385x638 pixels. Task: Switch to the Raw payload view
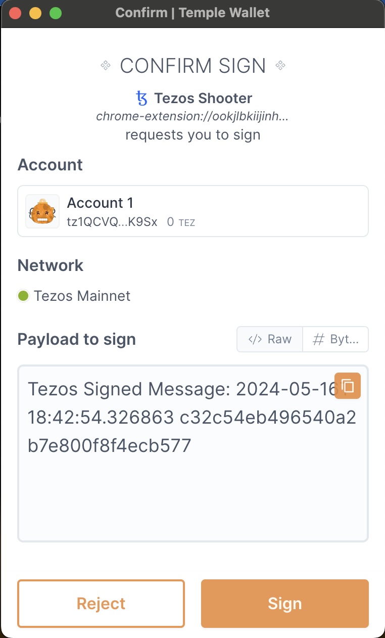pos(270,339)
